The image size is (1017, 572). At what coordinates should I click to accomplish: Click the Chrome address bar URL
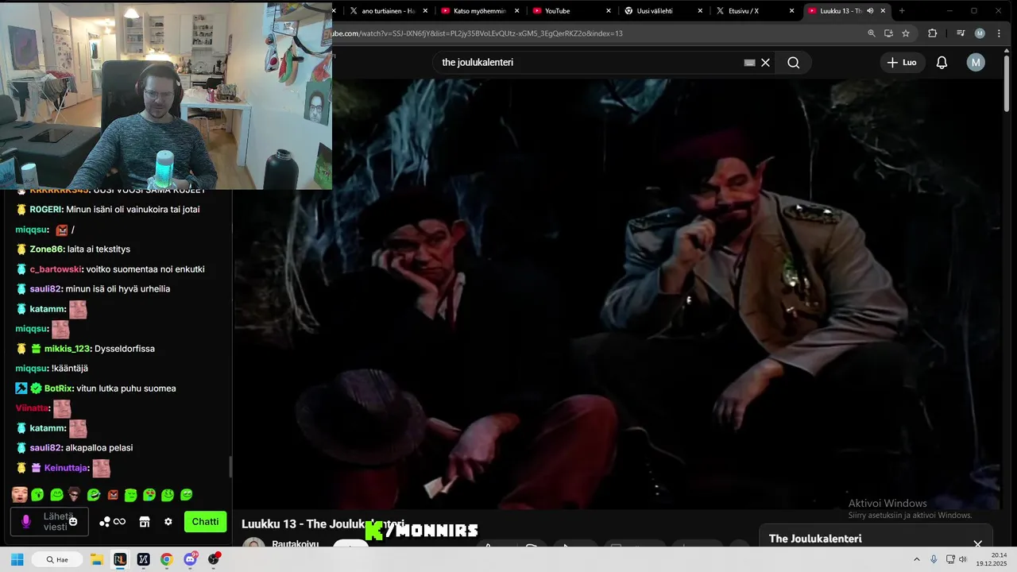tap(477, 33)
